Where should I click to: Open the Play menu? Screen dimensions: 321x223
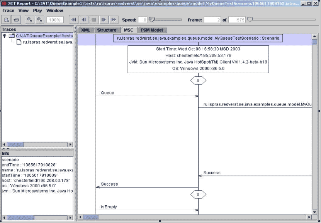point(37,10)
